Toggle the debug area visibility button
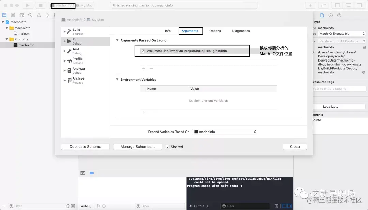The height and width of the screenshot is (210, 368). pos(349,5)
